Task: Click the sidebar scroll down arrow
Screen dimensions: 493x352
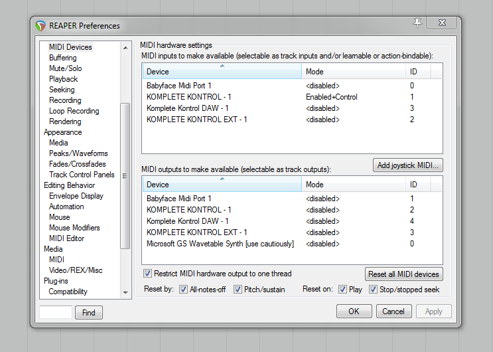Action: [x=125, y=292]
